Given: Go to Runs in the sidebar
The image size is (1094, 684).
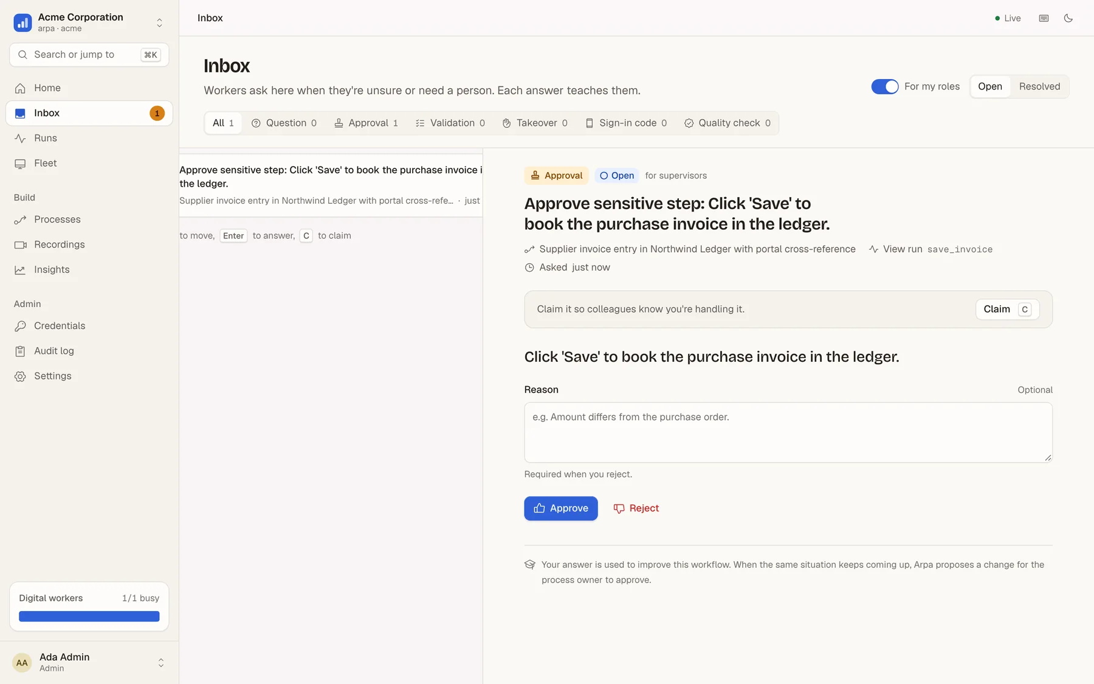Looking at the screenshot, I should tap(89, 138).
